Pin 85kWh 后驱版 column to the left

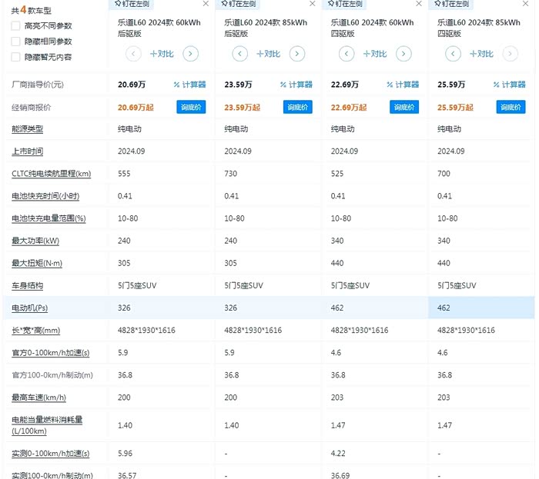tap(239, 4)
